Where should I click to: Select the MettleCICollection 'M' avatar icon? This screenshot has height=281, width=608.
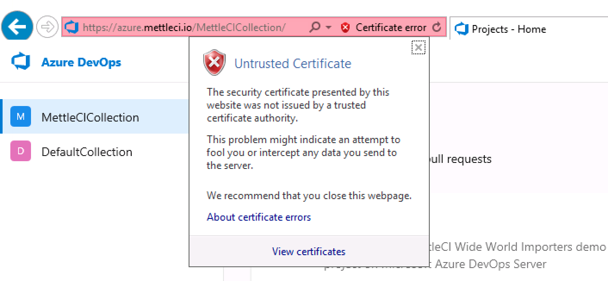(20, 117)
